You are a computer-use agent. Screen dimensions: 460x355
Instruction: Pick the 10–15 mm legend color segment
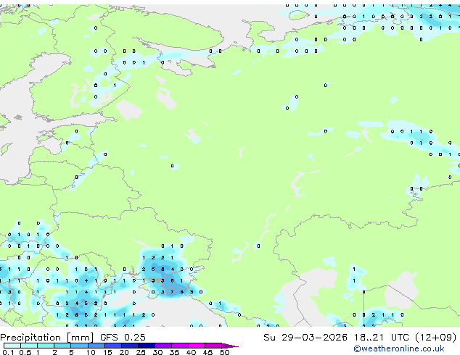pyautogui.click(x=96, y=346)
